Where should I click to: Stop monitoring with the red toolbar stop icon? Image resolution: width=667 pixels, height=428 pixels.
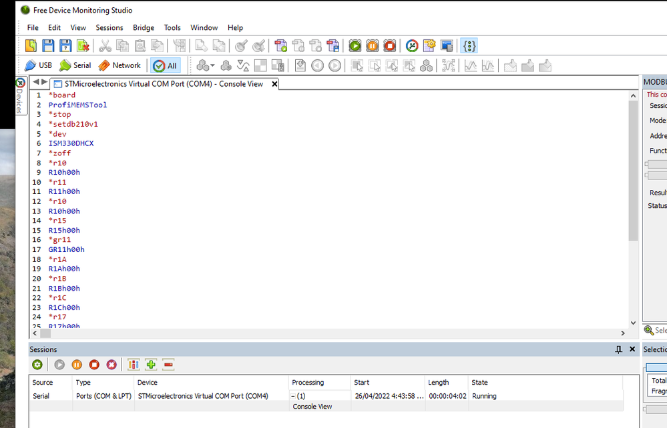coord(390,45)
